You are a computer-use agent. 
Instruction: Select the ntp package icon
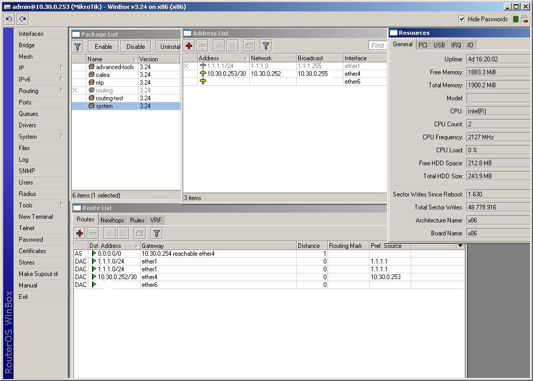click(92, 83)
